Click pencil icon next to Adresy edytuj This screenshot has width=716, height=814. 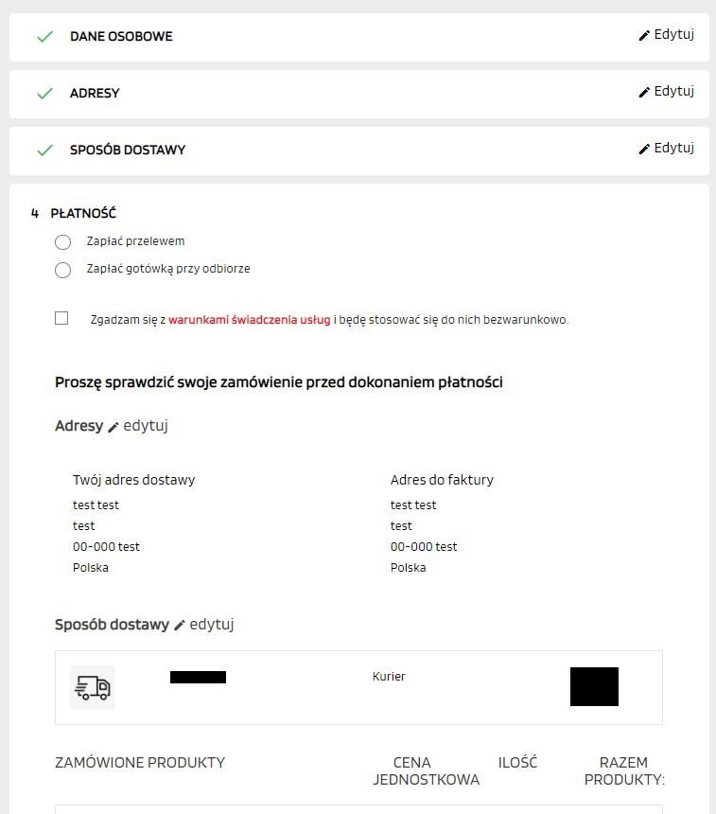click(x=114, y=427)
